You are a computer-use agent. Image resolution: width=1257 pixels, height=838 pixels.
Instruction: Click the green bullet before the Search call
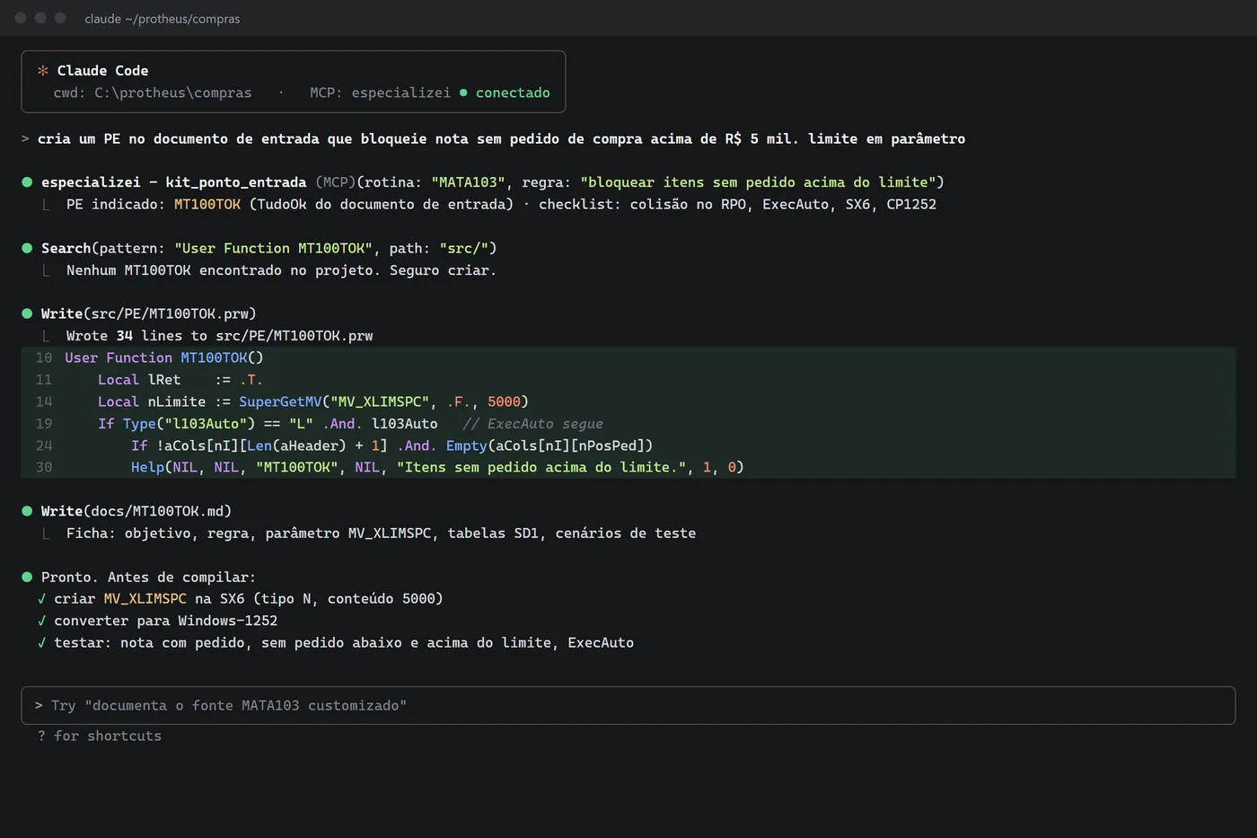click(27, 248)
